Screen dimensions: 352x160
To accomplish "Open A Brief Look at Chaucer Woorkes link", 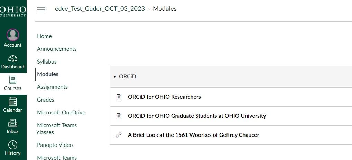I will [193, 135].
